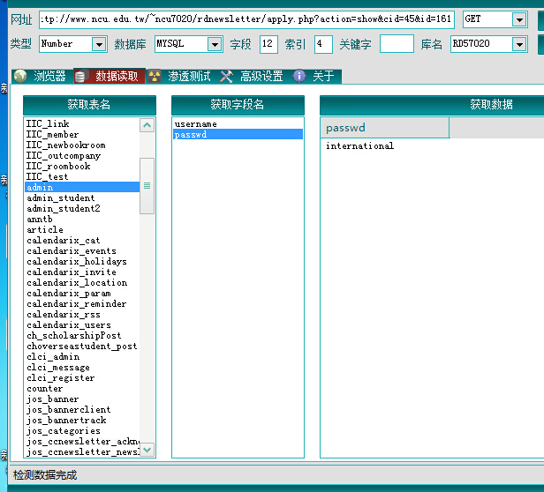Click the 索引 index input field
Image resolution: width=544 pixels, height=492 pixels.
323,44
